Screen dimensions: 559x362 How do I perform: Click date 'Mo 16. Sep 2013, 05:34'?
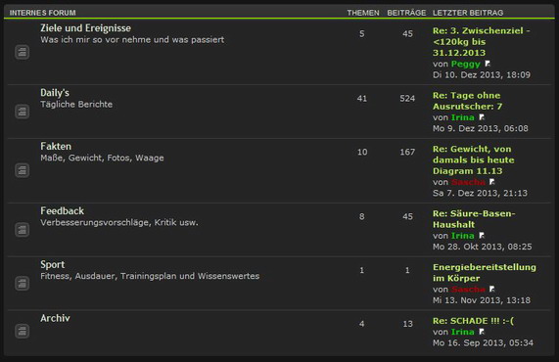tap(483, 342)
